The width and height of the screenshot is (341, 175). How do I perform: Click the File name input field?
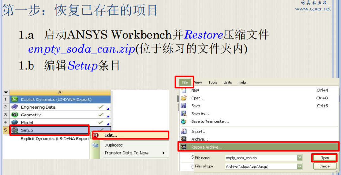261,158
